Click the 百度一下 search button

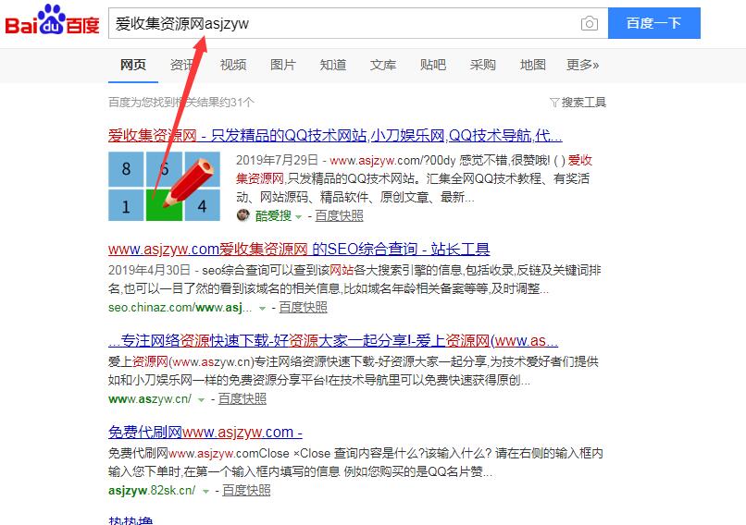[x=653, y=23]
